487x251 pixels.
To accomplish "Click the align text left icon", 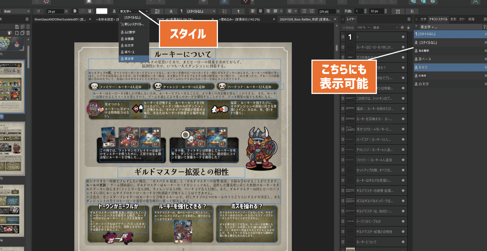I will tap(253, 11).
